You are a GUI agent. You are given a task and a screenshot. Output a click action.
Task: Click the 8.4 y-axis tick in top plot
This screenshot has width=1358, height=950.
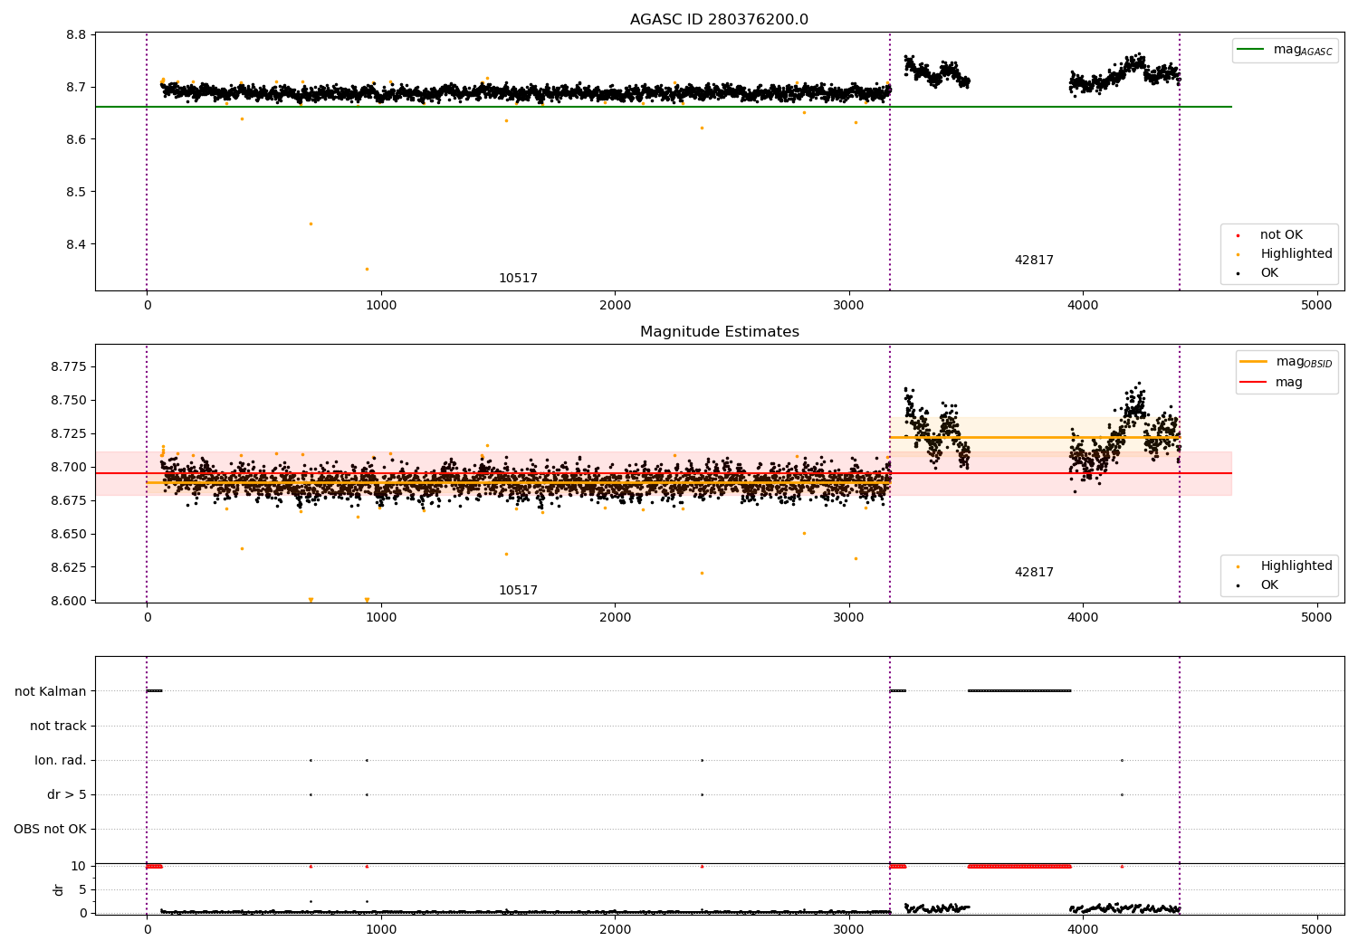(77, 244)
